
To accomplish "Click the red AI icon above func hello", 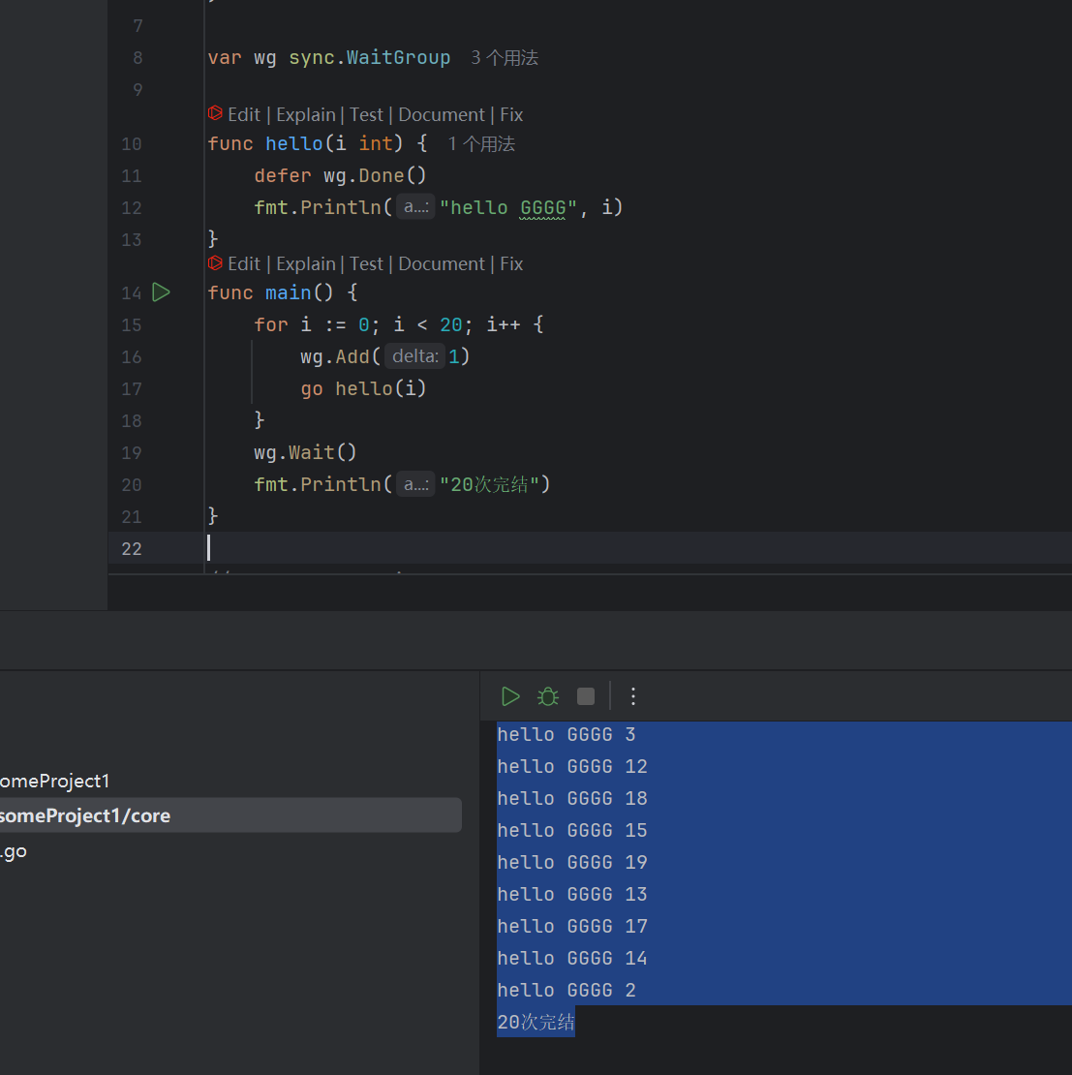I will coord(216,114).
